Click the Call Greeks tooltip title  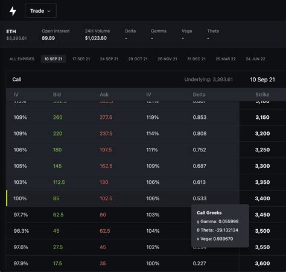[x=209, y=213]
